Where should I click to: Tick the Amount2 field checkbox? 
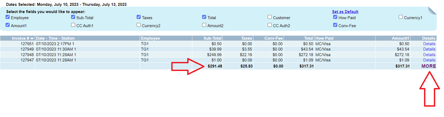tap(204, 25)
